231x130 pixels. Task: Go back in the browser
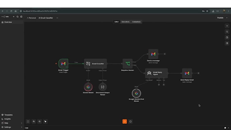pyautogui.click(x=3, y=11)
